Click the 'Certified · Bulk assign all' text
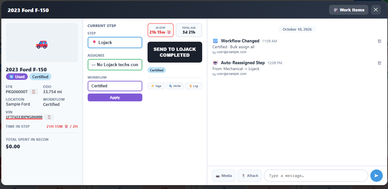 [233, 47]
